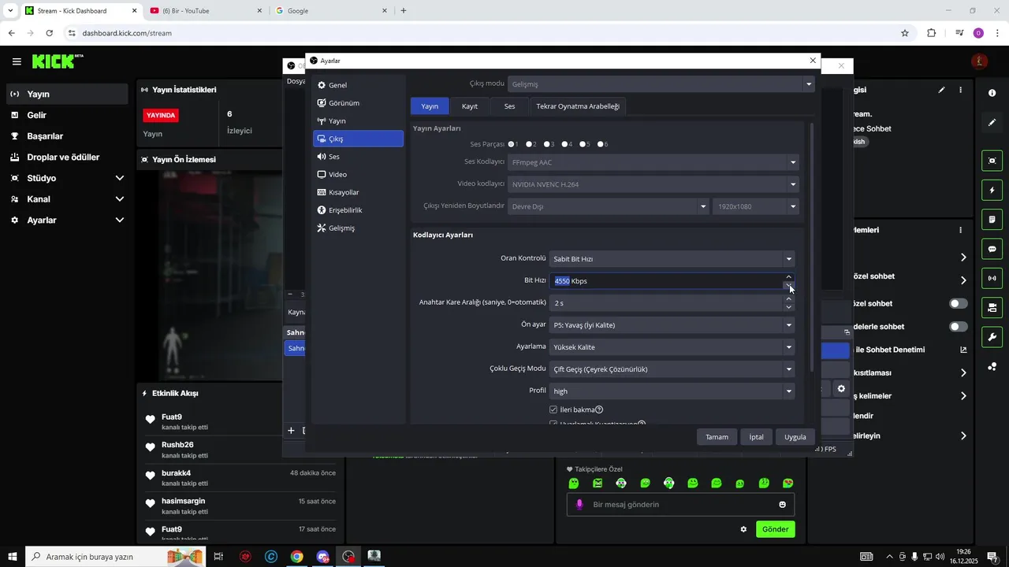The height and width of the screenshot is (567, 1009).
Task: Click Tamam button in settings
Action: pos(717,437)
